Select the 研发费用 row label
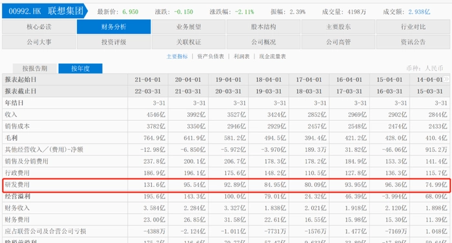Image resolution: width=452 pixels, height=243 pixels. coord(17,185)
